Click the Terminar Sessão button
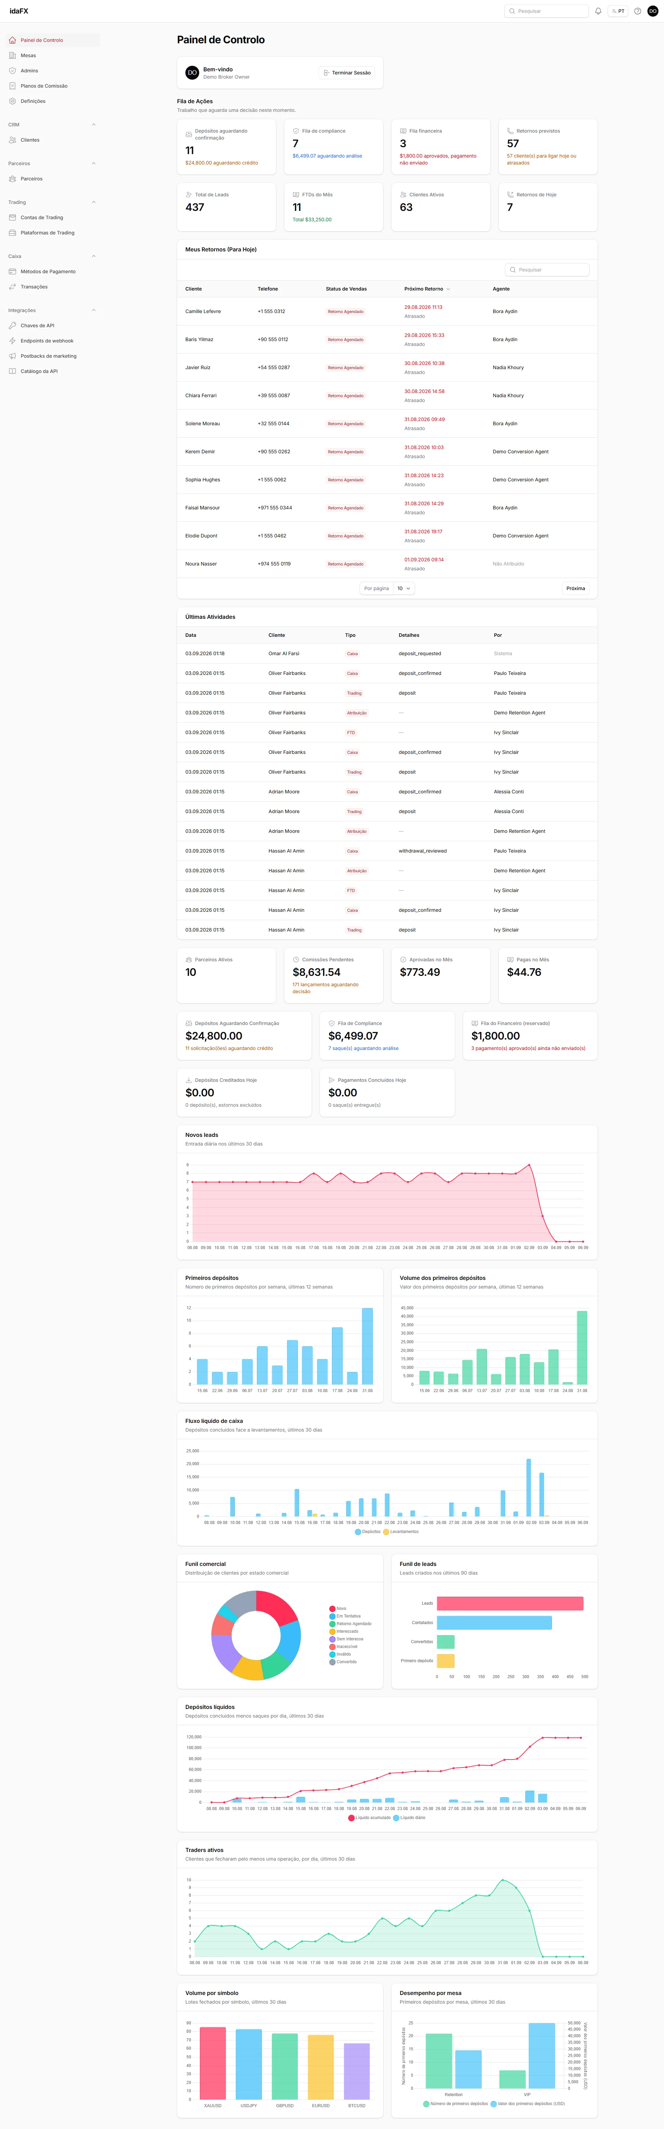 (347, 73)
